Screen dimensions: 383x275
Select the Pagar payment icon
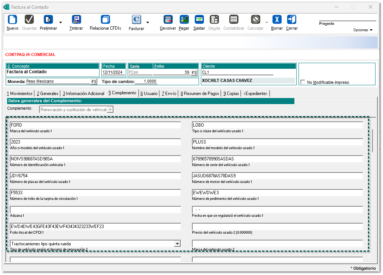(x=184, y=20)
